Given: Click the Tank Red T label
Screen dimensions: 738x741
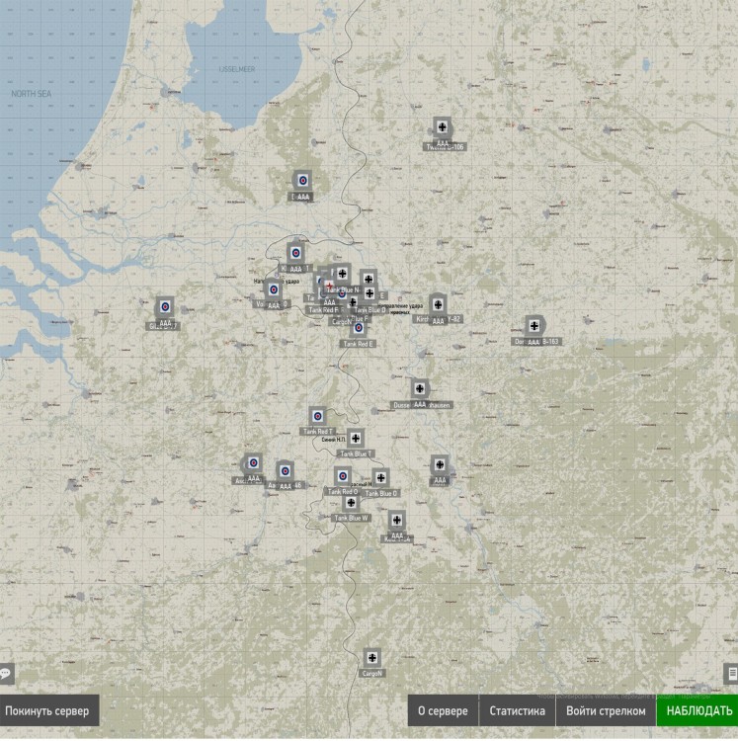Looking at the screenshot, I should pyautogui.click(x=317, y=432).
